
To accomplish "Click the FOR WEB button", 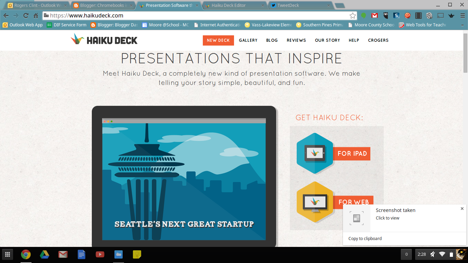I will point(353,202).
